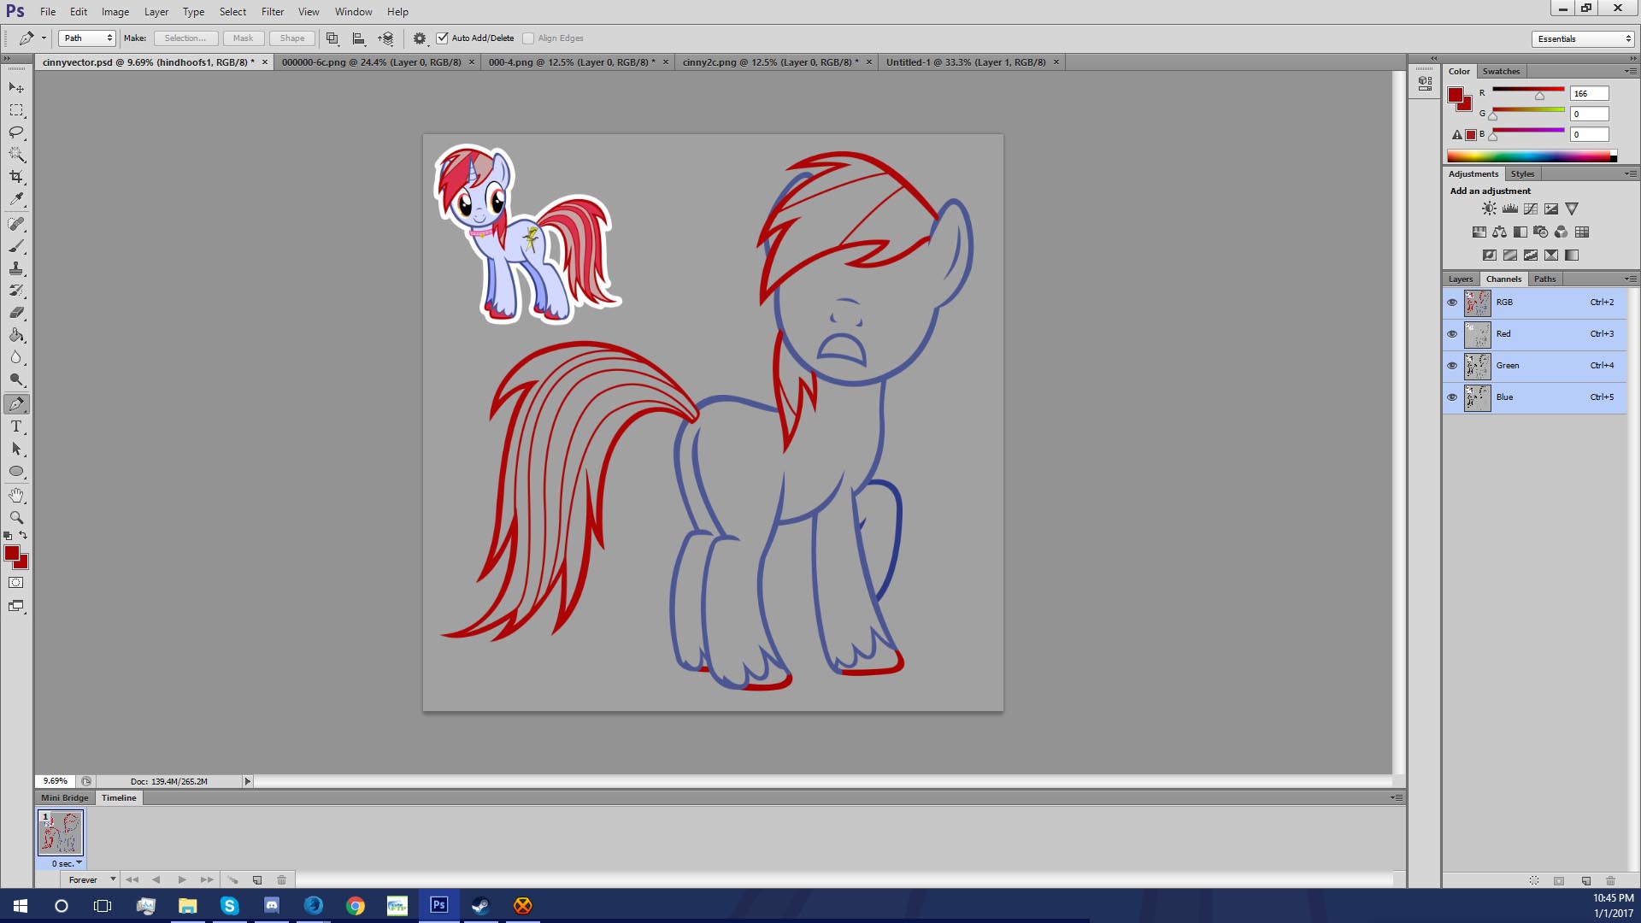Toggle Auto Add/Delete checkbox
This screenshot has height=923, width=1641.
pyautogui.click(x=442, y=38)
